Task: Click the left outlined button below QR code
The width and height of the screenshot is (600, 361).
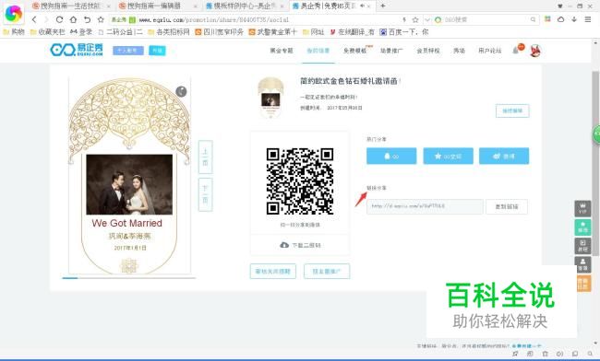Action: (273, 272)
